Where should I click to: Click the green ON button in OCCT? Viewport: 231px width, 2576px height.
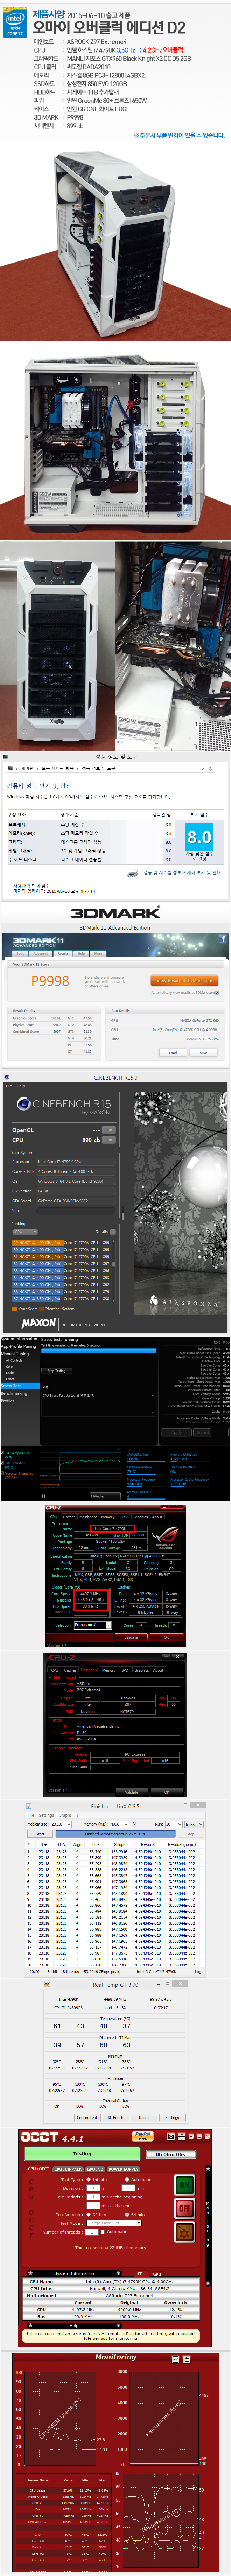point(185,2185)
